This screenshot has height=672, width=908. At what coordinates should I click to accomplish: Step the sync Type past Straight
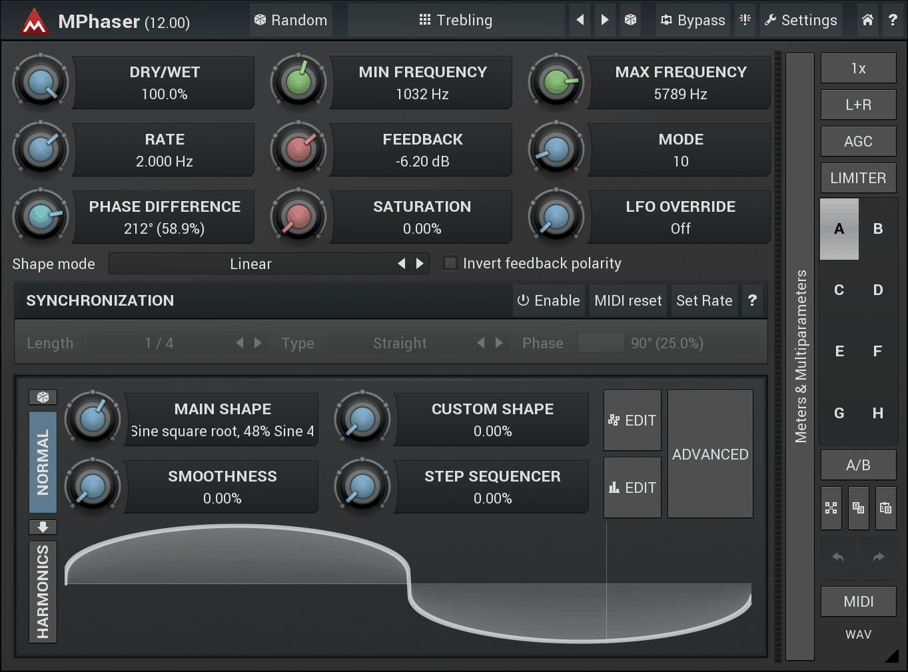tap(500, 343)
